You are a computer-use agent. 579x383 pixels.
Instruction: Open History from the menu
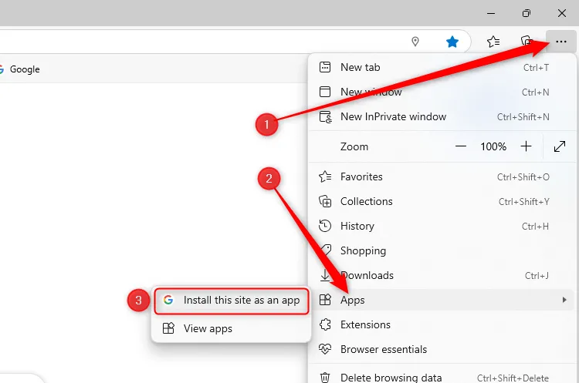point(357,226)
